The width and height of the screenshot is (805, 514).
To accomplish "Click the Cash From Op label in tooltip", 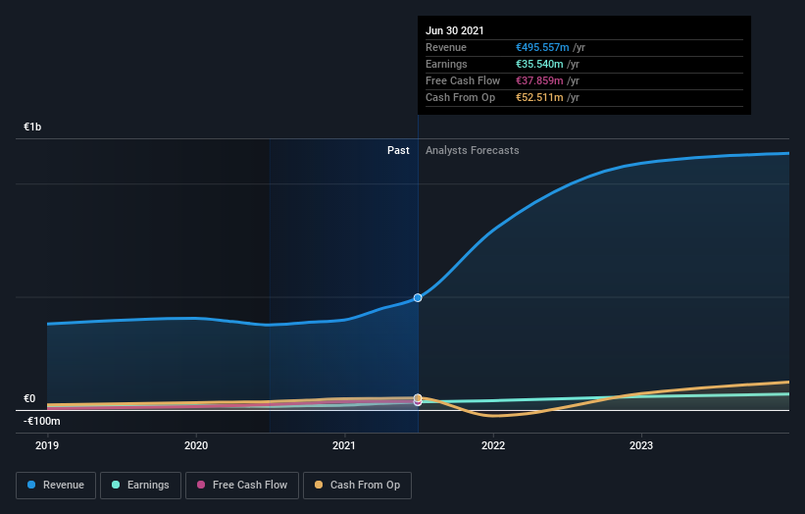I will click(x=460, y=97).
